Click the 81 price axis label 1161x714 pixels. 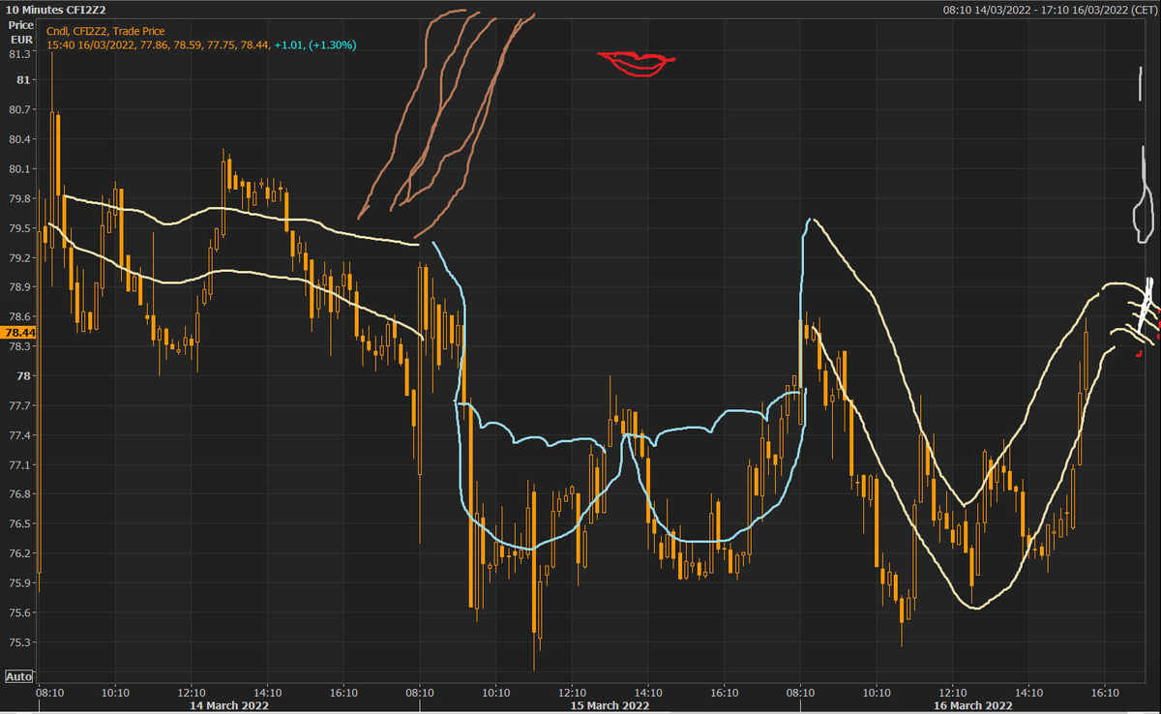pyautogui.click(x=25, y=79)
